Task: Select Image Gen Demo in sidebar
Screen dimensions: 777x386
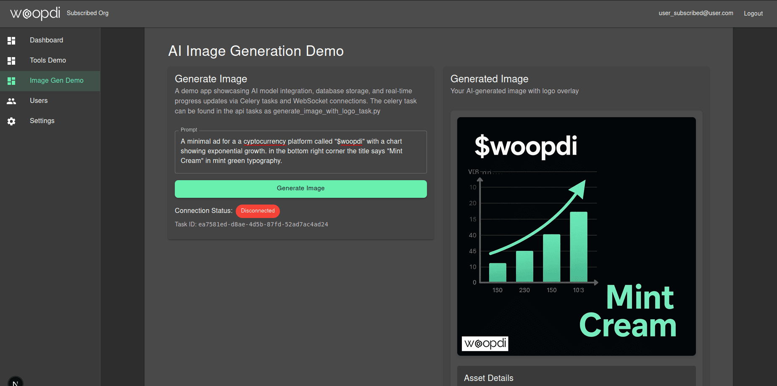Action: [x=56, y=81]
